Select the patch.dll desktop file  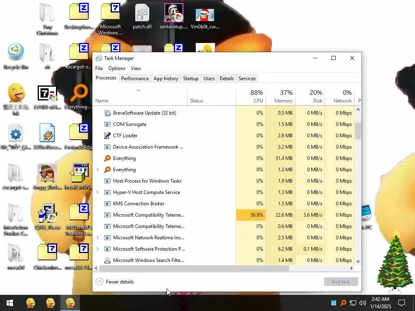coord(142,16)
